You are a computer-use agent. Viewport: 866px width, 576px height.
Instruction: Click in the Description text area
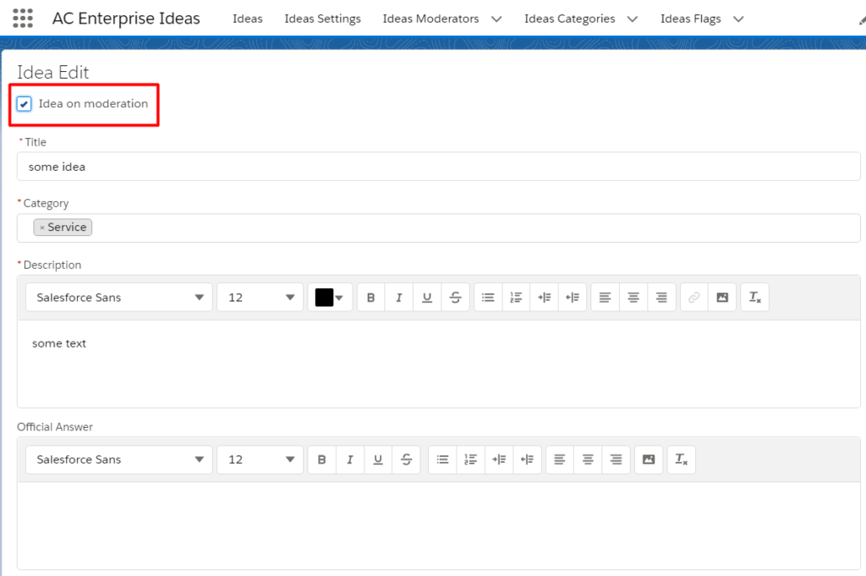(439, 364)
